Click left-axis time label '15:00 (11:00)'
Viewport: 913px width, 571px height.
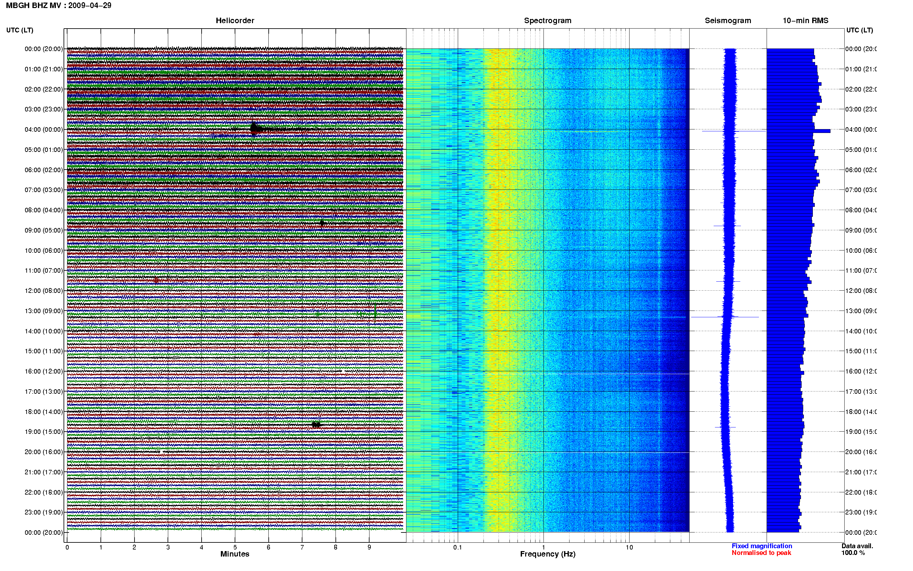[44, 351]
